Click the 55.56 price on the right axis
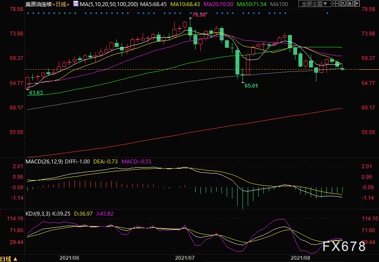This screenshot has height=262, width=379. tap(368, 132)
